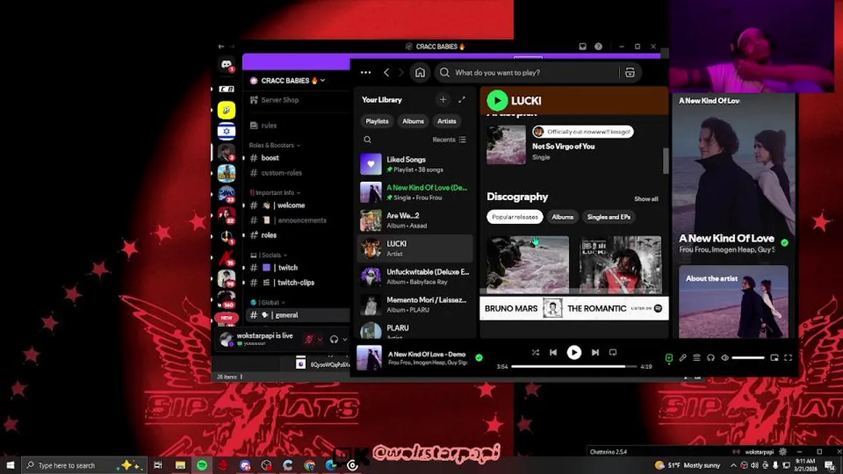
Task: Search within Your Library
Action: 367,140
